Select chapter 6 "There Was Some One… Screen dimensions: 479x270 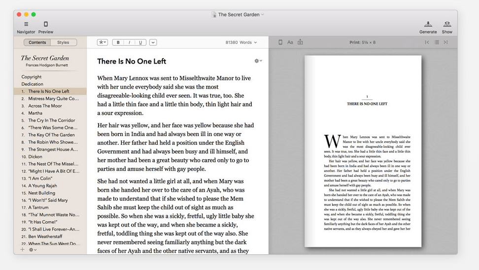[x=50, y=128]
